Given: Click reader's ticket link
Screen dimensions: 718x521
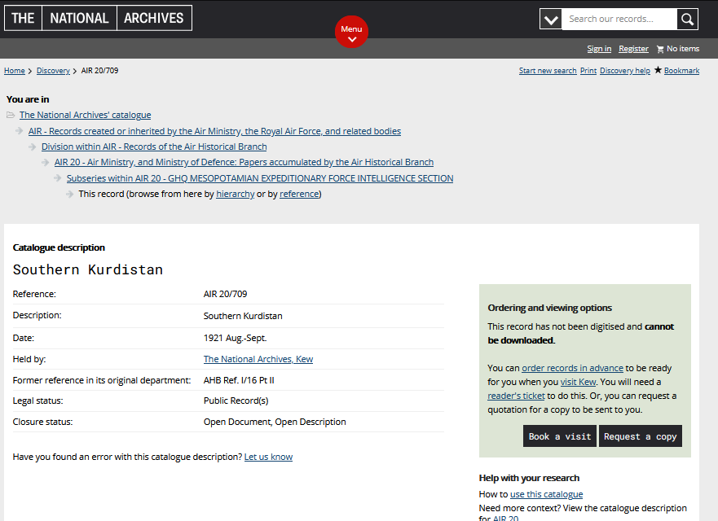Looking at the screenshot, I should [x=516, y=396].
